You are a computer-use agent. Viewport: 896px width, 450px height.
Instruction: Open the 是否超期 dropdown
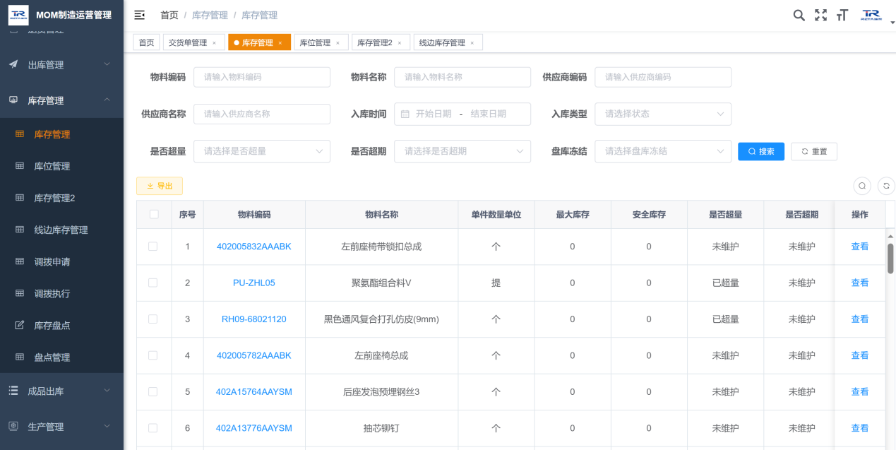pos(462,151)
